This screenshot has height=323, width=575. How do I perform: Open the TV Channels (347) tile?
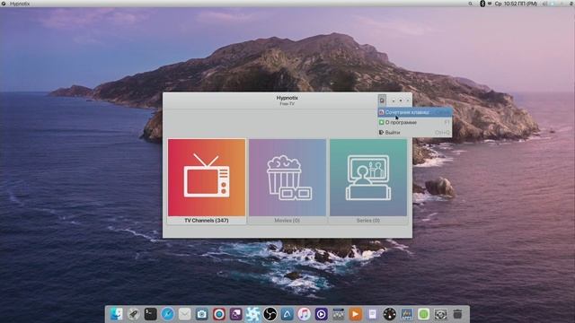[x=207, y=181]
